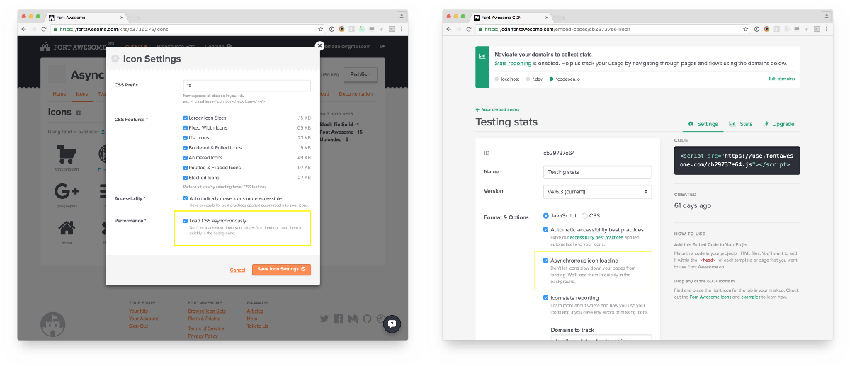
Task: Click the Save Icon Settings button
Action: pyautogui.click(x=281, y=269)
